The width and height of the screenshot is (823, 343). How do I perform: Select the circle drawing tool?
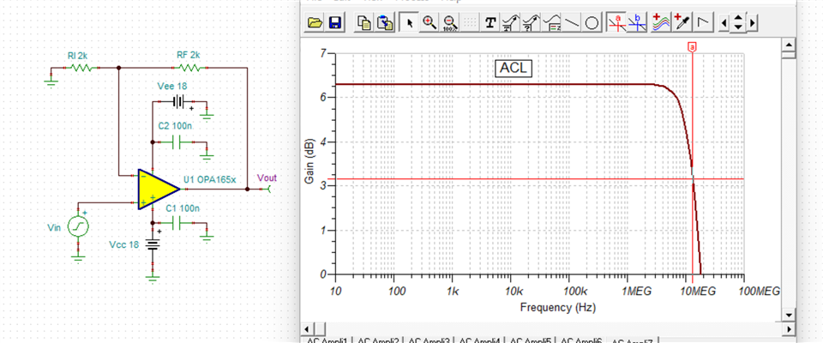[x=592, y=22]
